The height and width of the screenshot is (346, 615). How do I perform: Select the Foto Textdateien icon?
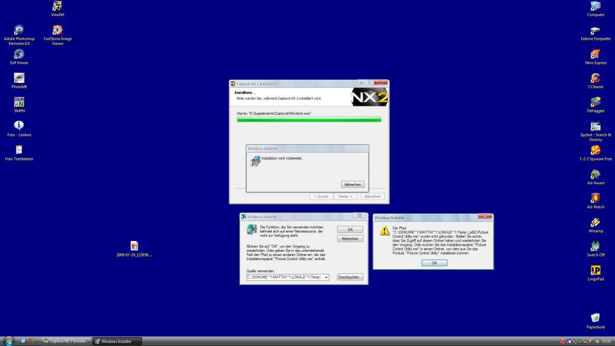pyautogui.click(x=19, y=152)
